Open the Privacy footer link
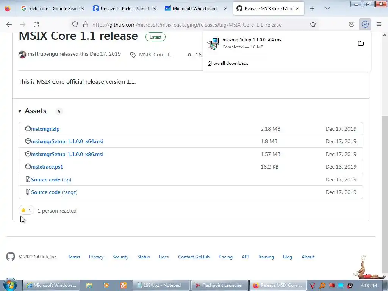The image size is (388, 291). tap(96, 257)
